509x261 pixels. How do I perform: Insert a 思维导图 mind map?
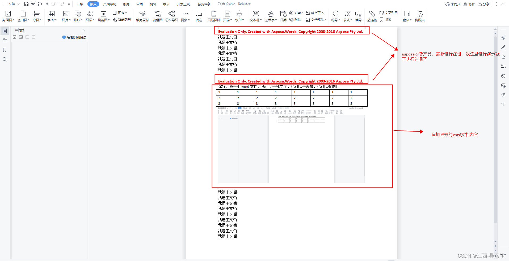[172, 16]
